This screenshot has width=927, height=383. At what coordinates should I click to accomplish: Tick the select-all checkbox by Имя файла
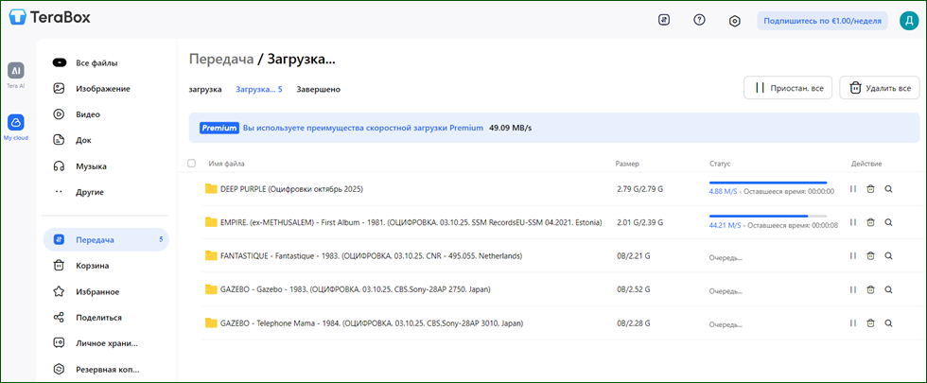[191, 163]
